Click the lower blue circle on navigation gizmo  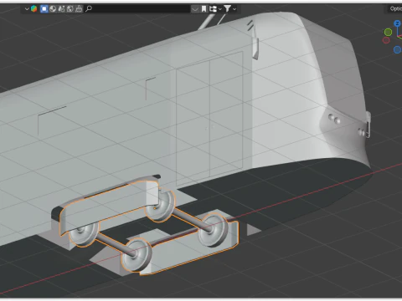(x=398, y=50)
